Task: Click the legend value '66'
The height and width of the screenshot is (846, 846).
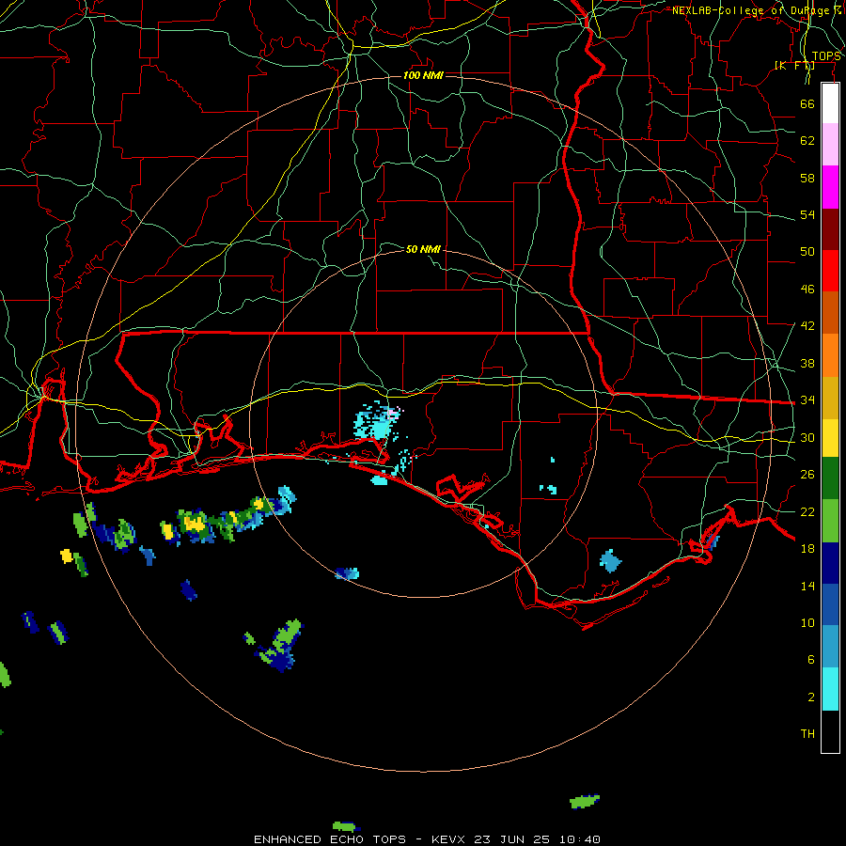Action: (807, 103)
